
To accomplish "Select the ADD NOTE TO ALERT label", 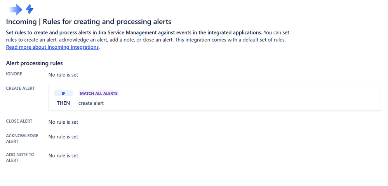I will pos(20,157).
